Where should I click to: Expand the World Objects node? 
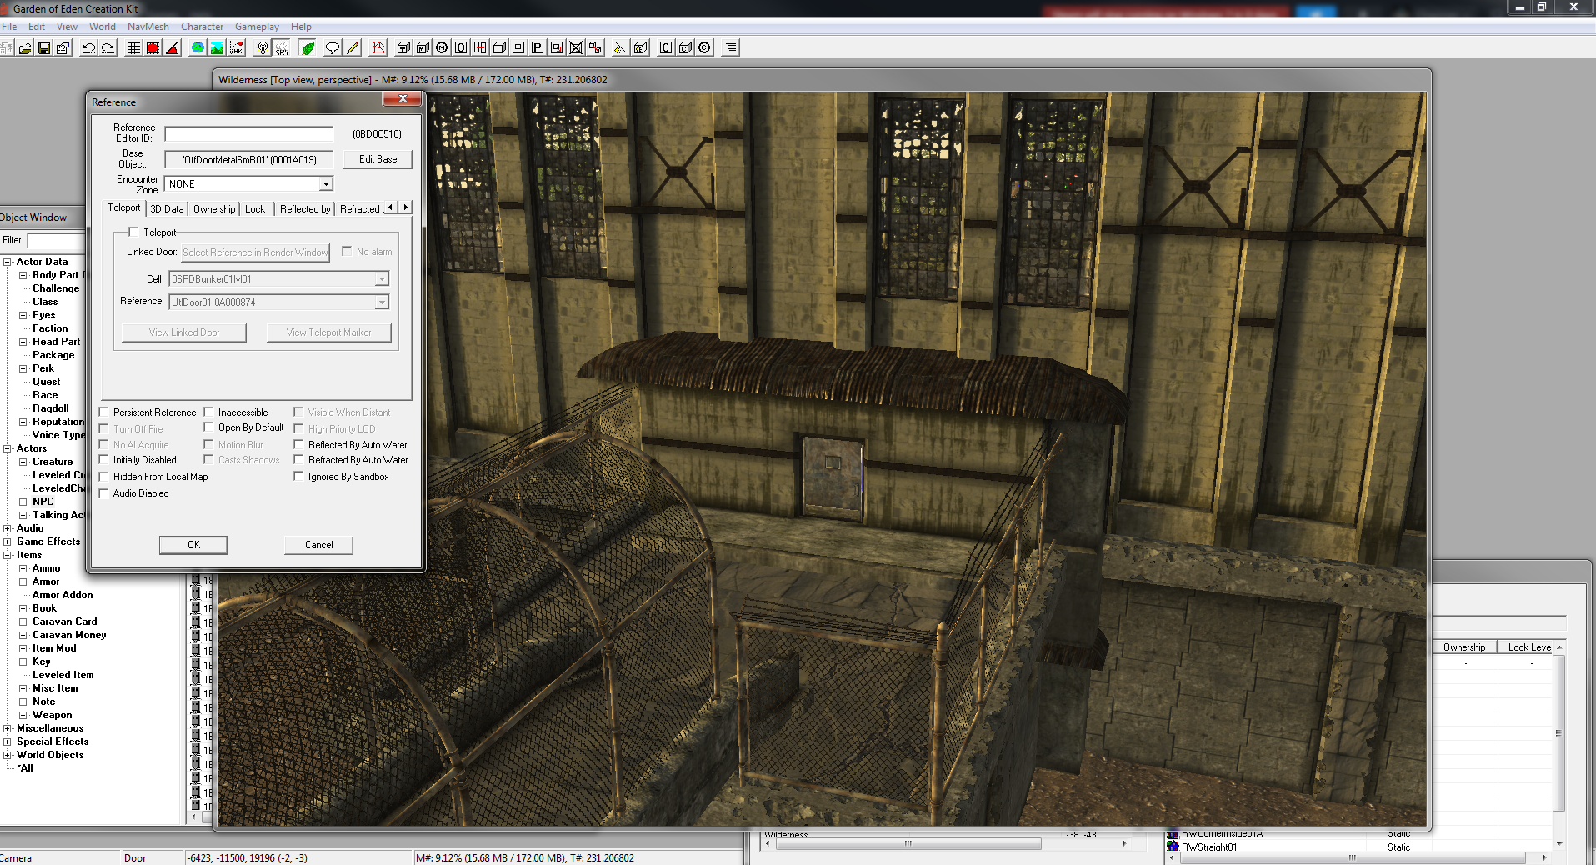(x=7, y=755)
